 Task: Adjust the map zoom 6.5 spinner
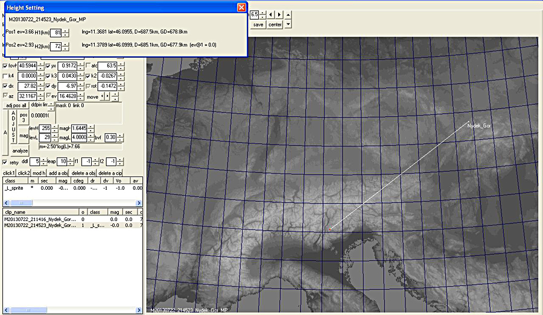tap(263, 14)
